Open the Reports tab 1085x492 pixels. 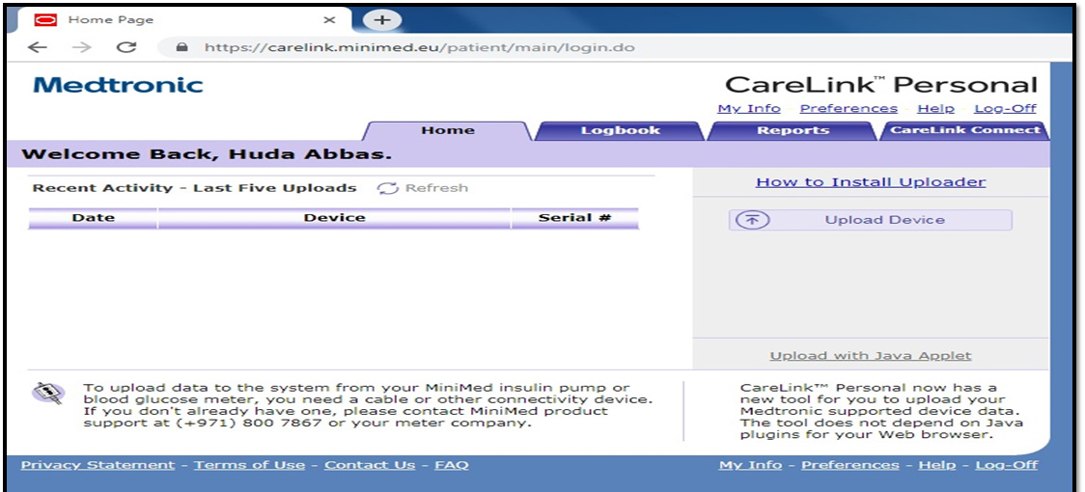pos(793,131)
